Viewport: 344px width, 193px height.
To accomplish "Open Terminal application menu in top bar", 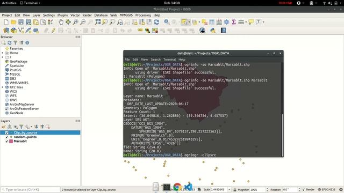I will pyautogui.click(x=30, y=3).
